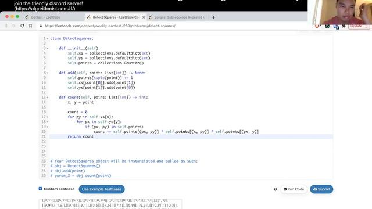Image resolution: width=372 pixels, height=209 pixels.
Task: Click the Update button in browser toolbar
Action: coord(359,26)
